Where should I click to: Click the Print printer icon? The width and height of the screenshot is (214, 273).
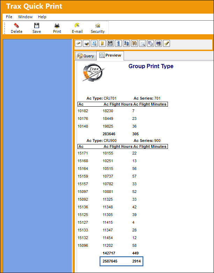pyautogui.click(x=57, y=26)
